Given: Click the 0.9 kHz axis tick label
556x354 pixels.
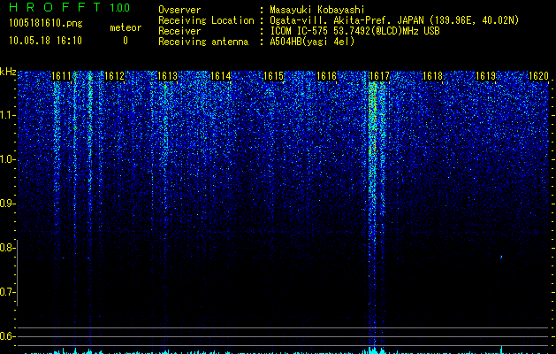Looking at the screenshot, I should tap(7, 204).
